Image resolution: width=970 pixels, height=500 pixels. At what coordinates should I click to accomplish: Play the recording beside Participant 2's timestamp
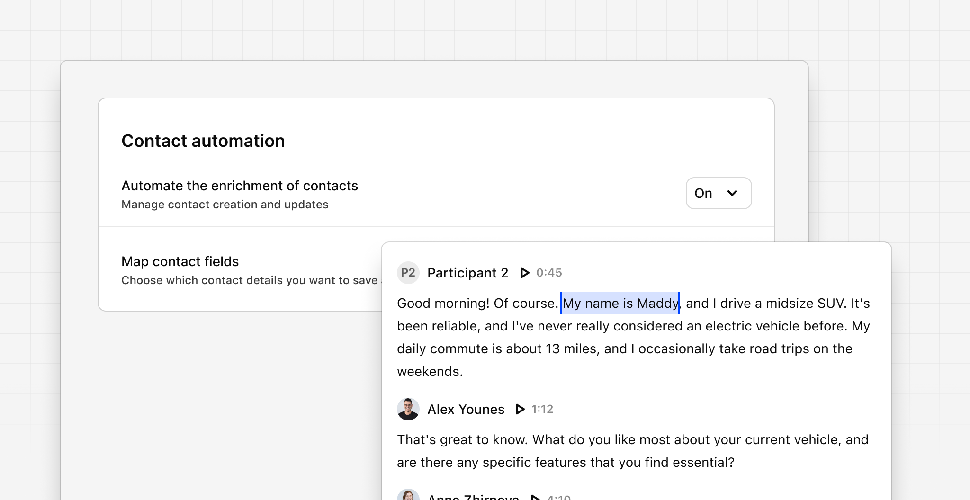tap(524, 273)
